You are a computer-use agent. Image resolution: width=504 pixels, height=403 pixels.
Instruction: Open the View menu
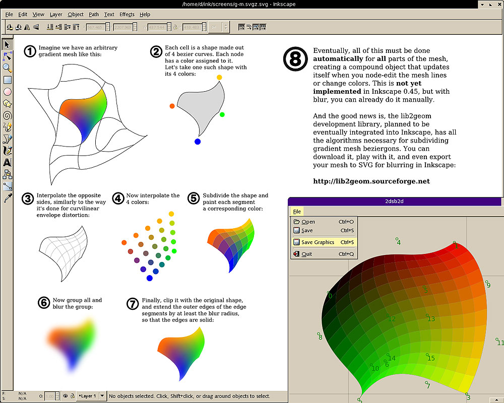[x=38, y=15]
